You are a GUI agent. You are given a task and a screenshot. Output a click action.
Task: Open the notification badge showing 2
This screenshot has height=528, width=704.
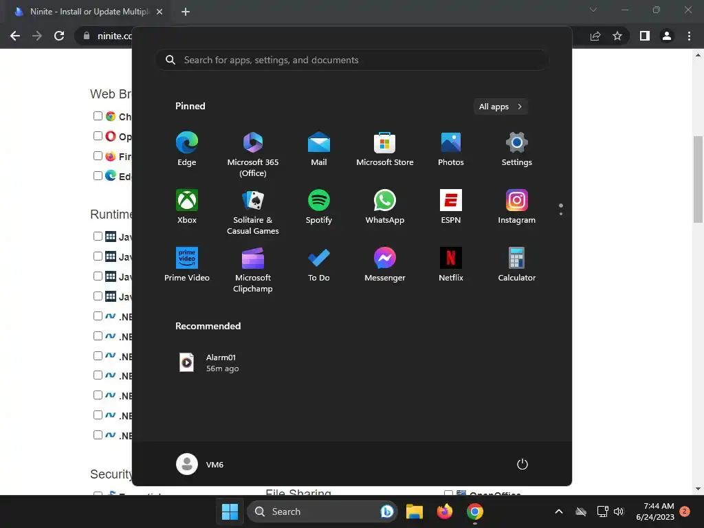(x=685, y=511)
